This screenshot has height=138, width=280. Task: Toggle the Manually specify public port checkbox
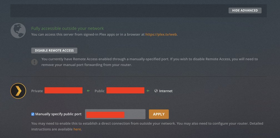click(33, 114)
